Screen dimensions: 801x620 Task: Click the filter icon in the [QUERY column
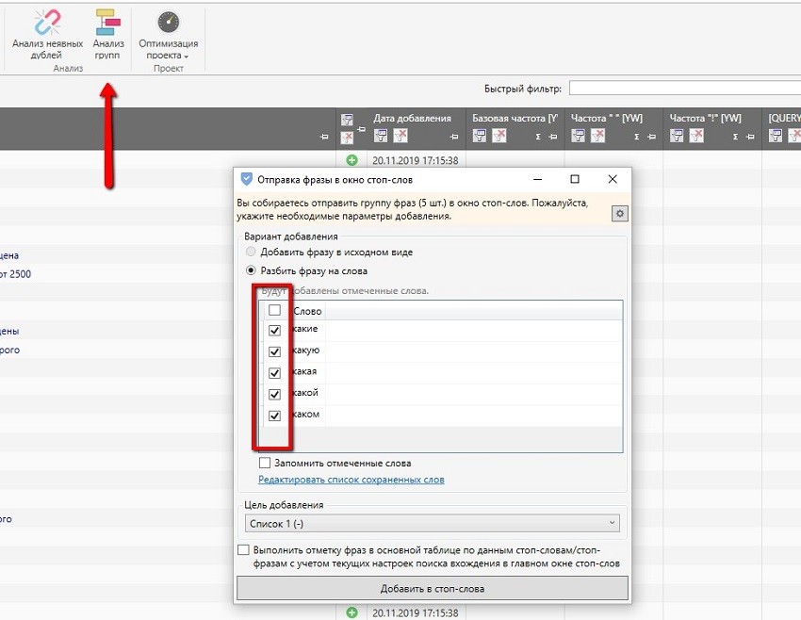pos(775,136)
